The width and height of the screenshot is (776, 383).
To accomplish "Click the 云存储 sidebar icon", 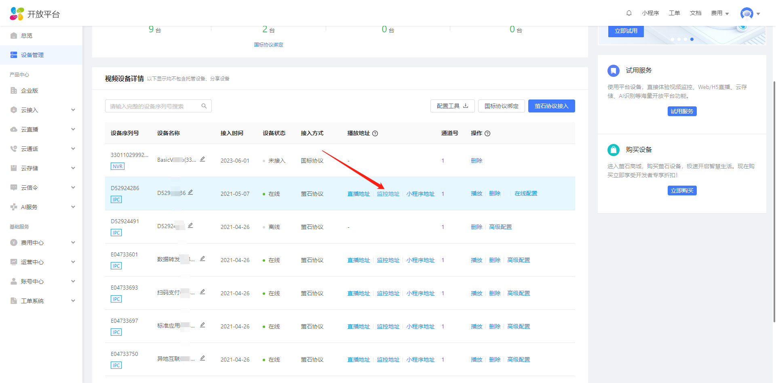I will click(14, 168).
